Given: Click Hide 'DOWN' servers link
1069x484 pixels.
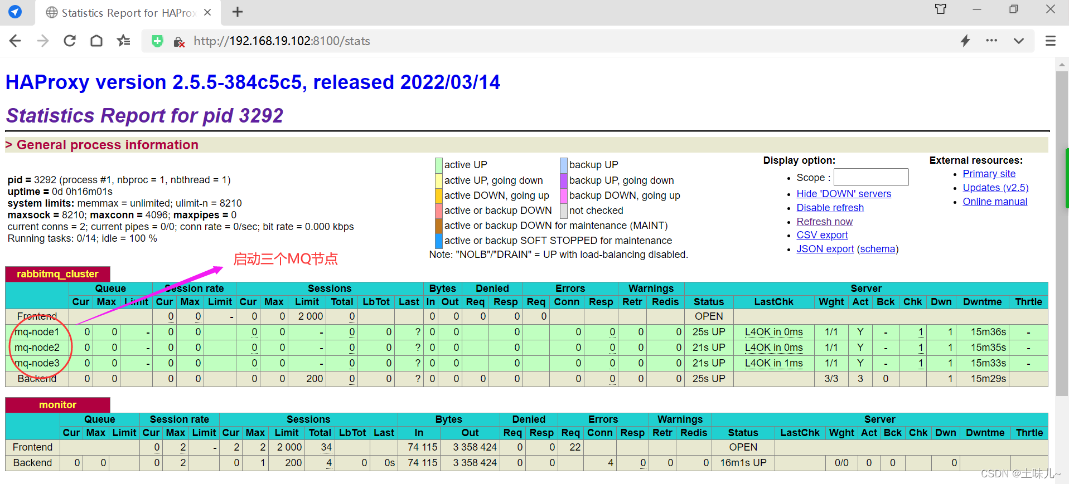Looking at the screenshot, I should click(x=844, y=194).
